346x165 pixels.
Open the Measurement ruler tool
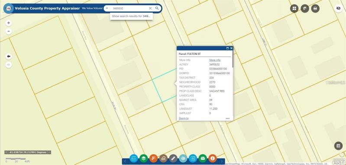pyautogui.click(x=173, y=158)
